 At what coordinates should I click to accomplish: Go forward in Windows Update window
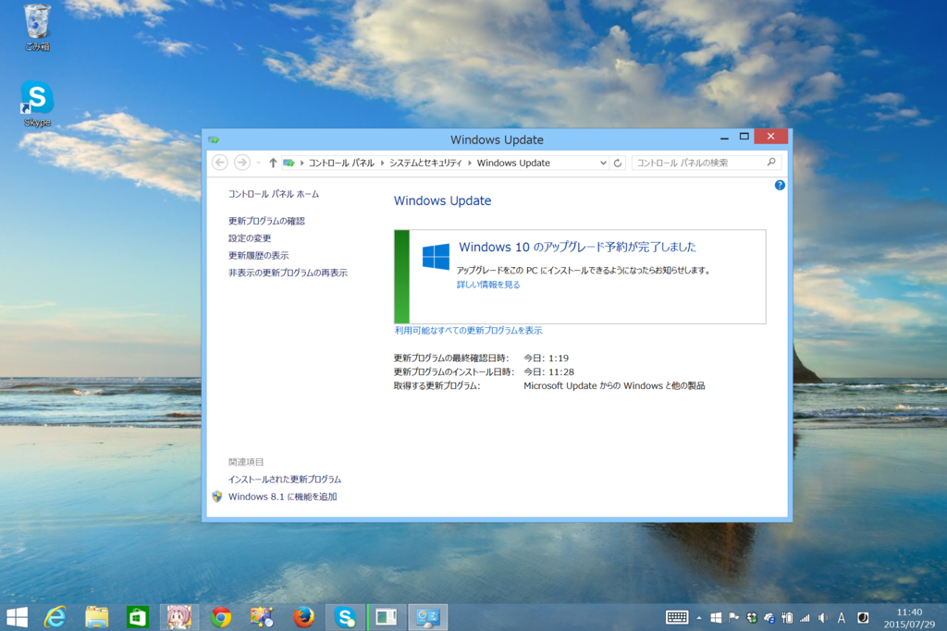(242, 163)
